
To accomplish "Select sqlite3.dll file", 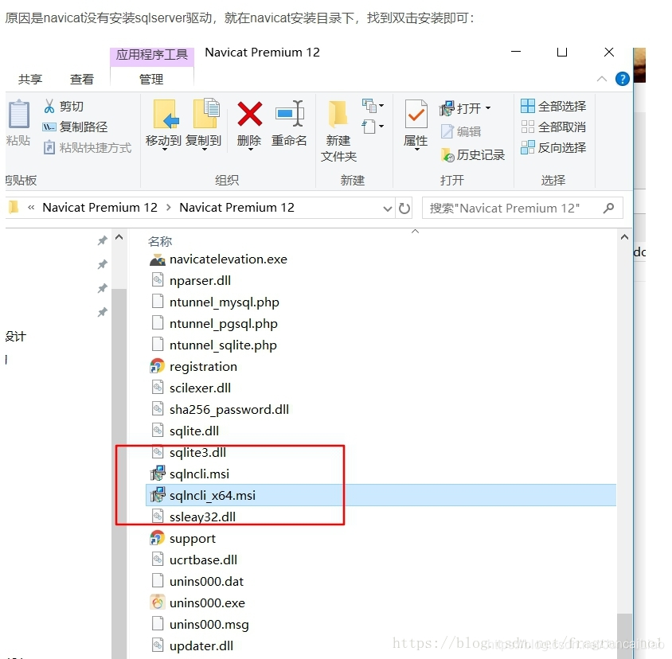I will tap(197, 453).
